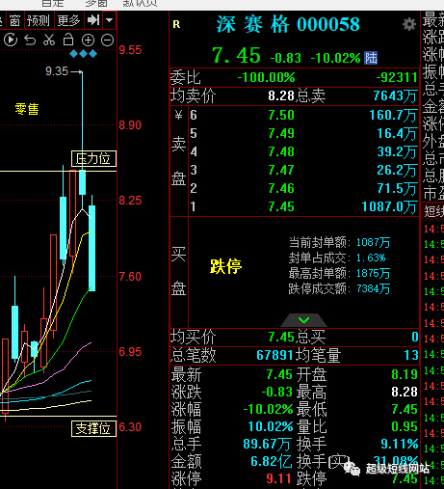Click 均笔量 value 13
The height and width of the screenshot is (489, 444).
pyautogui.click(x=411, y=356)
